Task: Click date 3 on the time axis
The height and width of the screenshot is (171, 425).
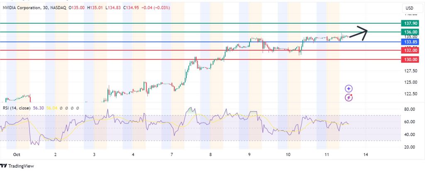Action: [x=94, y=155]
